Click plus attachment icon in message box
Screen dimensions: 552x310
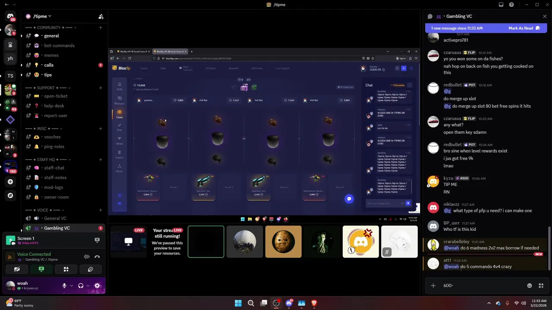[433, 285]
